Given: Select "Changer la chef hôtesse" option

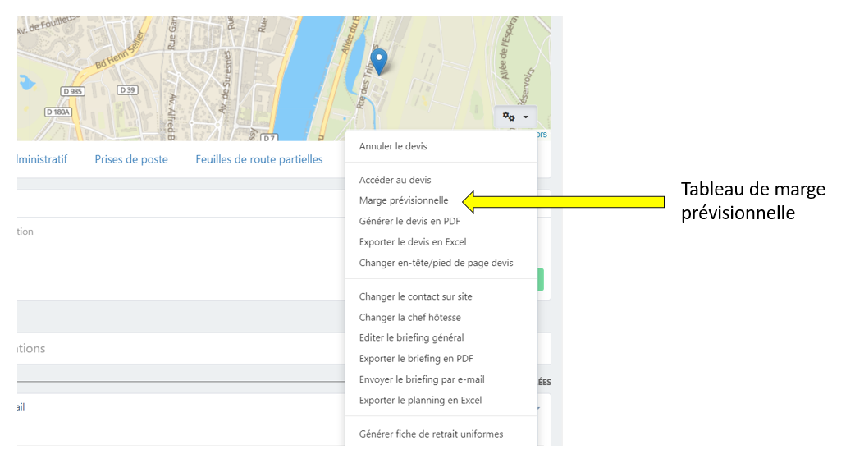Looking at the screenshot, I should [x=409, y=317].
